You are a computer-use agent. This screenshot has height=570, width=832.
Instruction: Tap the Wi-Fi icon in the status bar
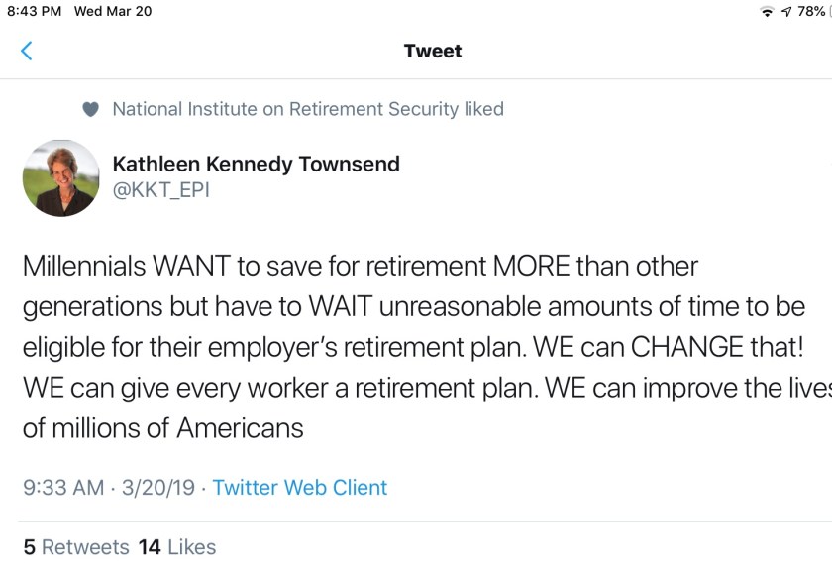[x=767, y=12]
